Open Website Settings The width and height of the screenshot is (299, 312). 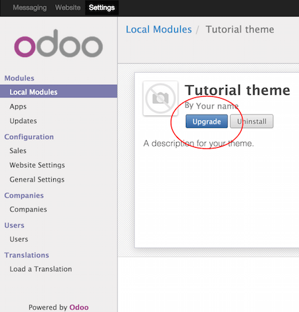click(x=37, y=165)
